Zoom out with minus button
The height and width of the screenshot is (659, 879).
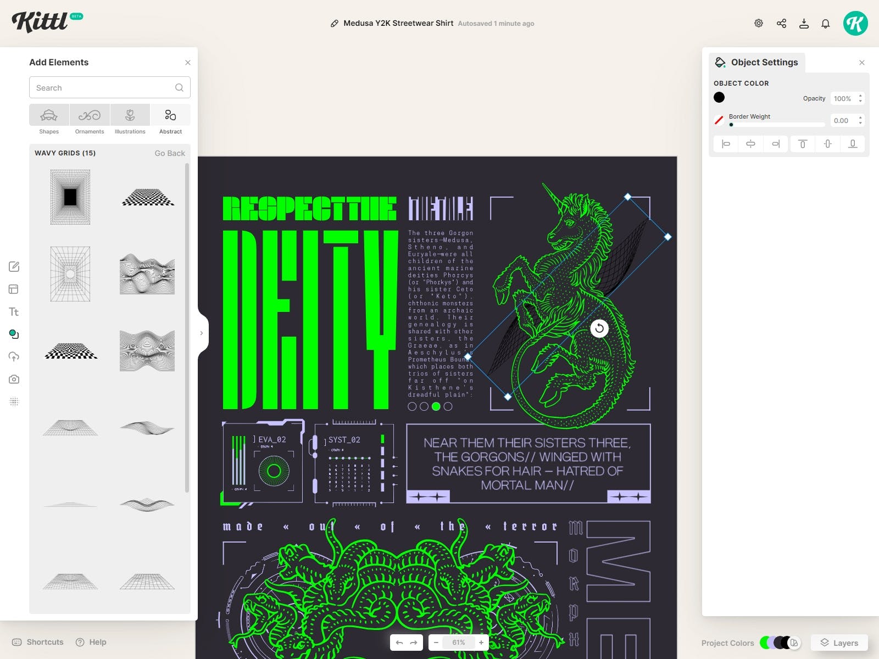[x=436, y=643]
